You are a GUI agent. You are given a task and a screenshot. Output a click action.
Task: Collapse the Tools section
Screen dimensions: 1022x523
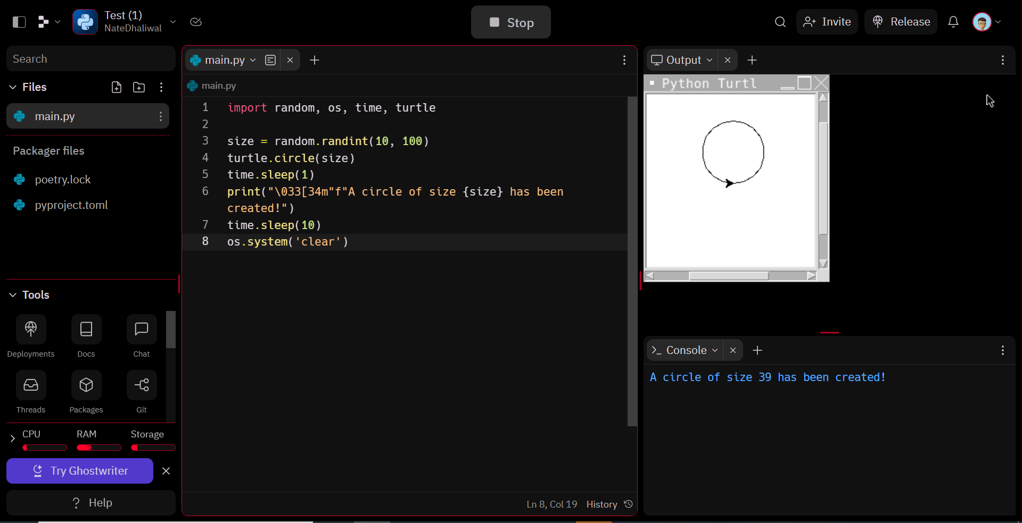[x=13, y=295]
